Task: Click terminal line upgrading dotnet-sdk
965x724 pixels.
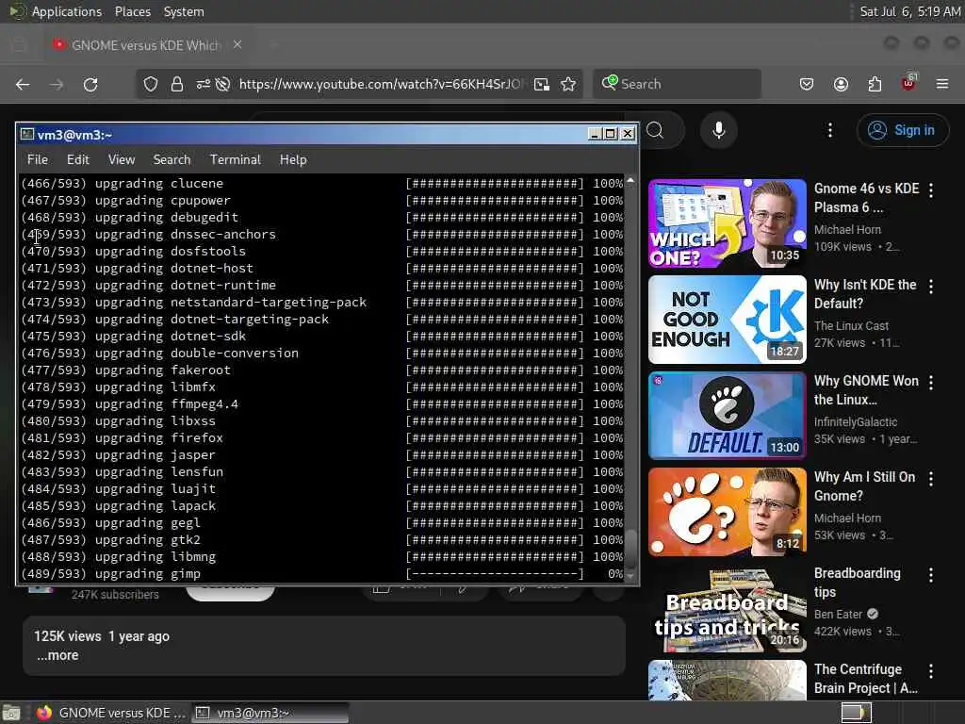Action: click(x=322, y=337)
